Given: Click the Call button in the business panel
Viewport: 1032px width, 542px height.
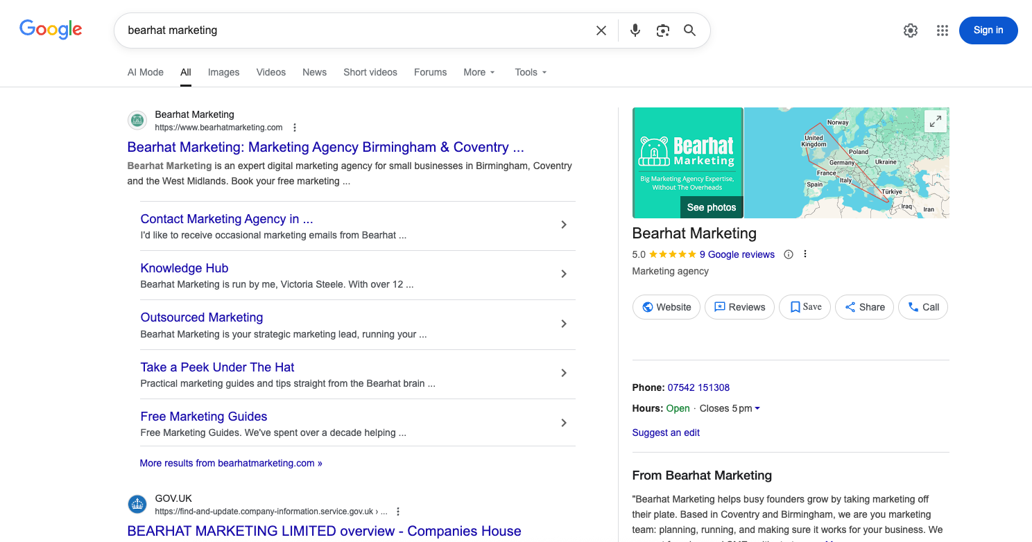Looking at the screenshot, I should point(922,307).
